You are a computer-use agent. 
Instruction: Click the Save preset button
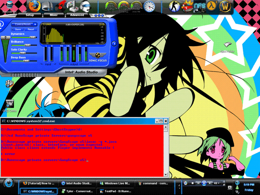tap(18, 29)
